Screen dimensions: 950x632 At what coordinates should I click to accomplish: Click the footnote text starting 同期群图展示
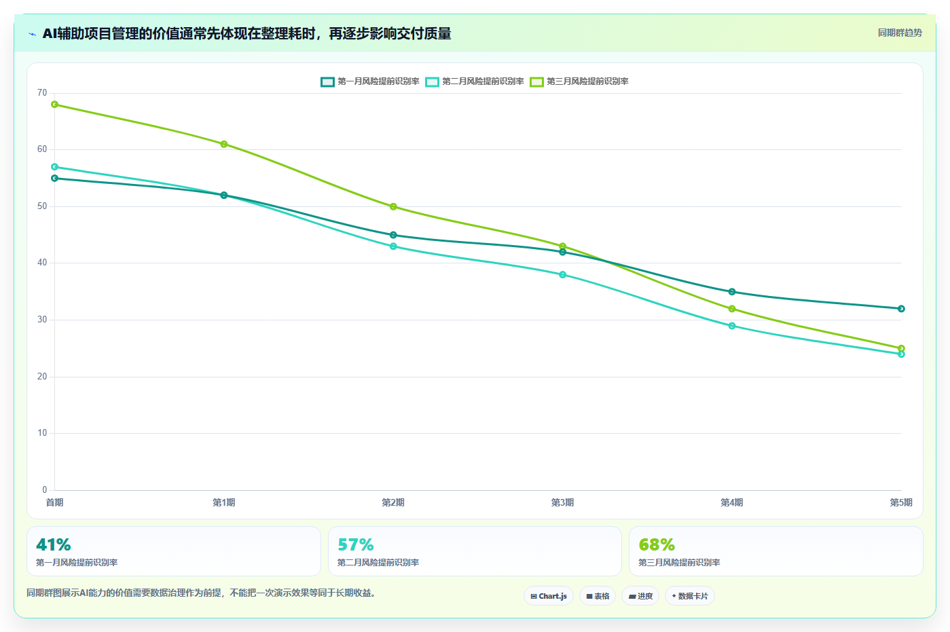(202, 593)
